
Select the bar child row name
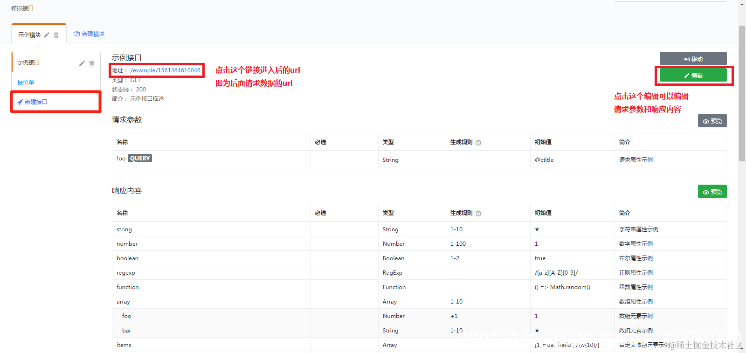(126, 331)
